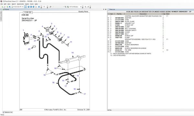Open the File menu
Image resolution: width=194 pixels, height=116 pixels.
pos(2,4)
